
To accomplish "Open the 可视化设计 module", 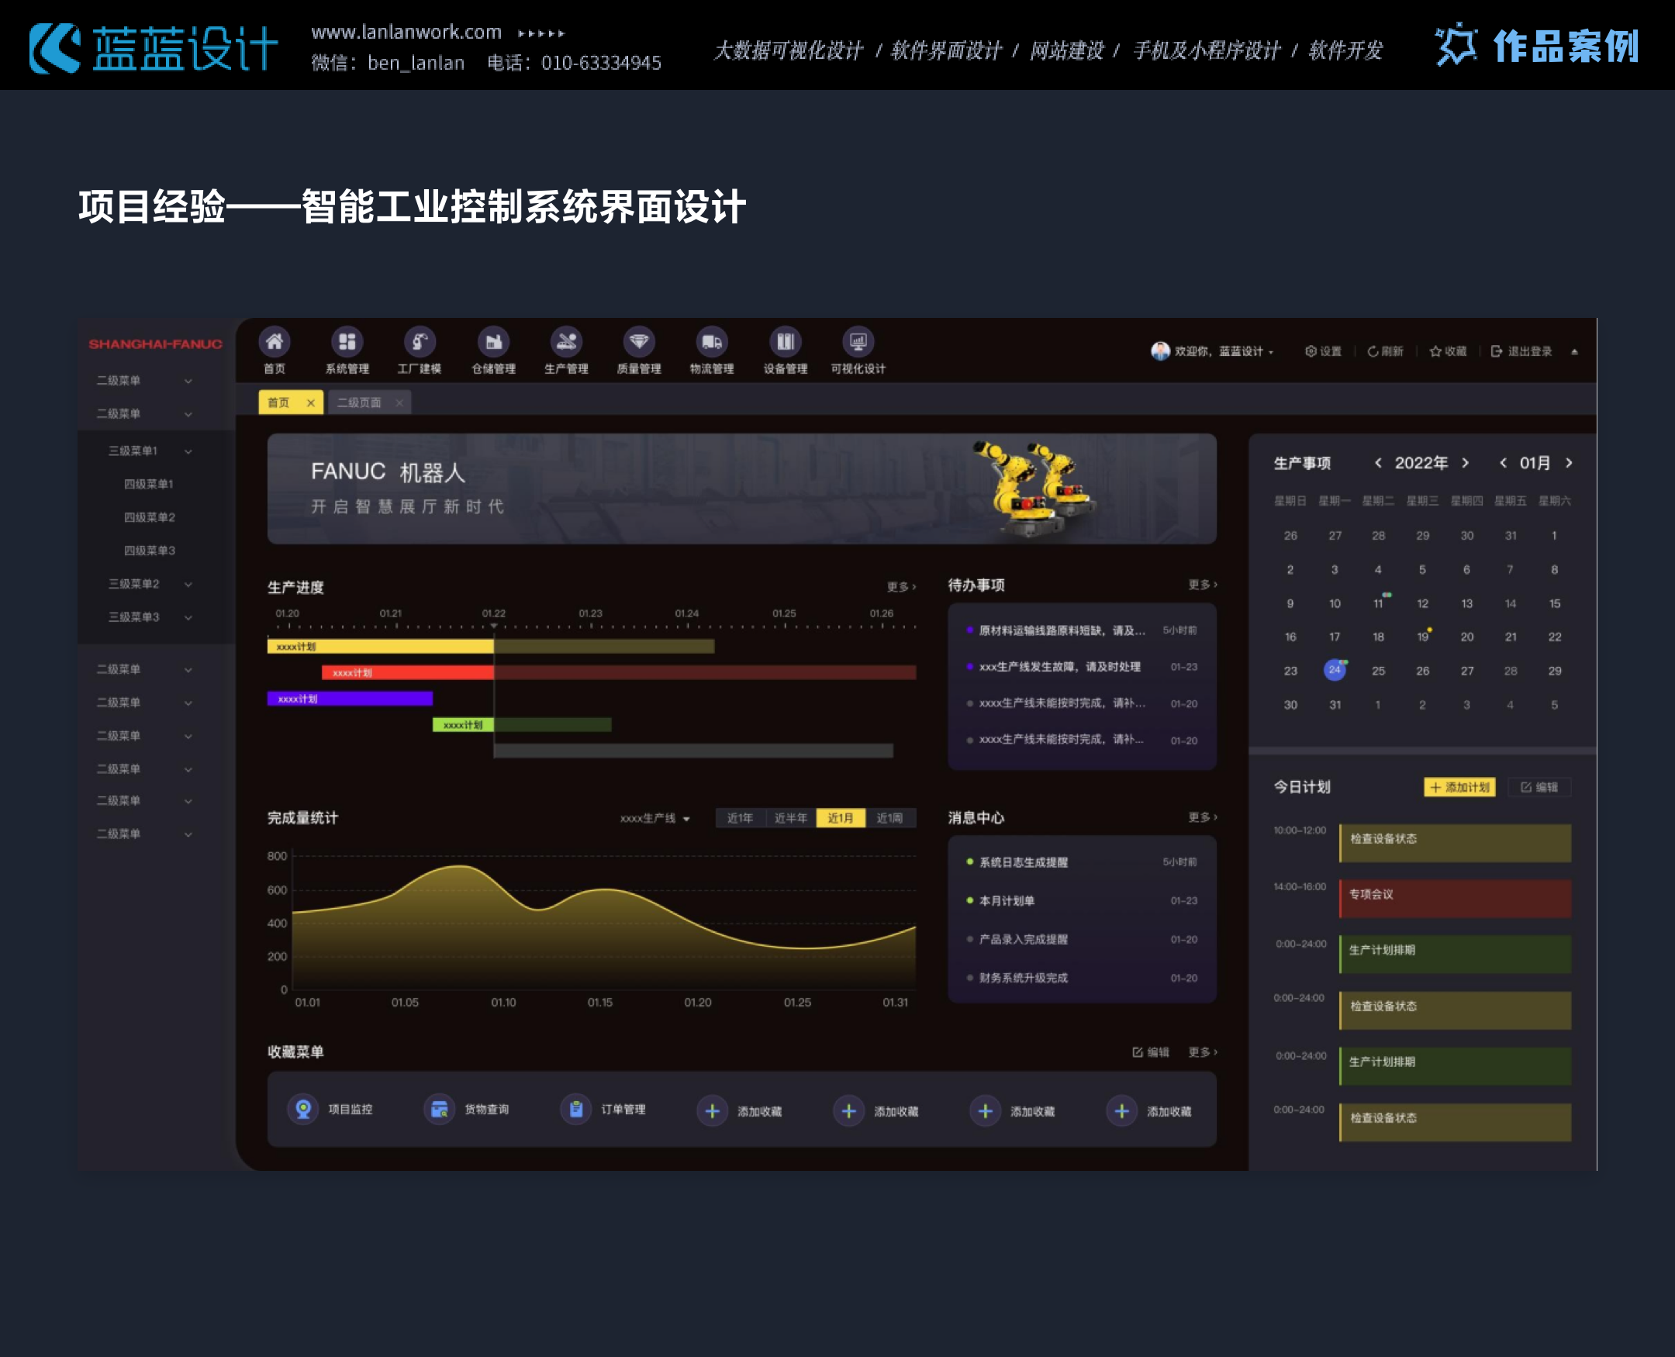I will pyautogui.click(x=858, y=351).
